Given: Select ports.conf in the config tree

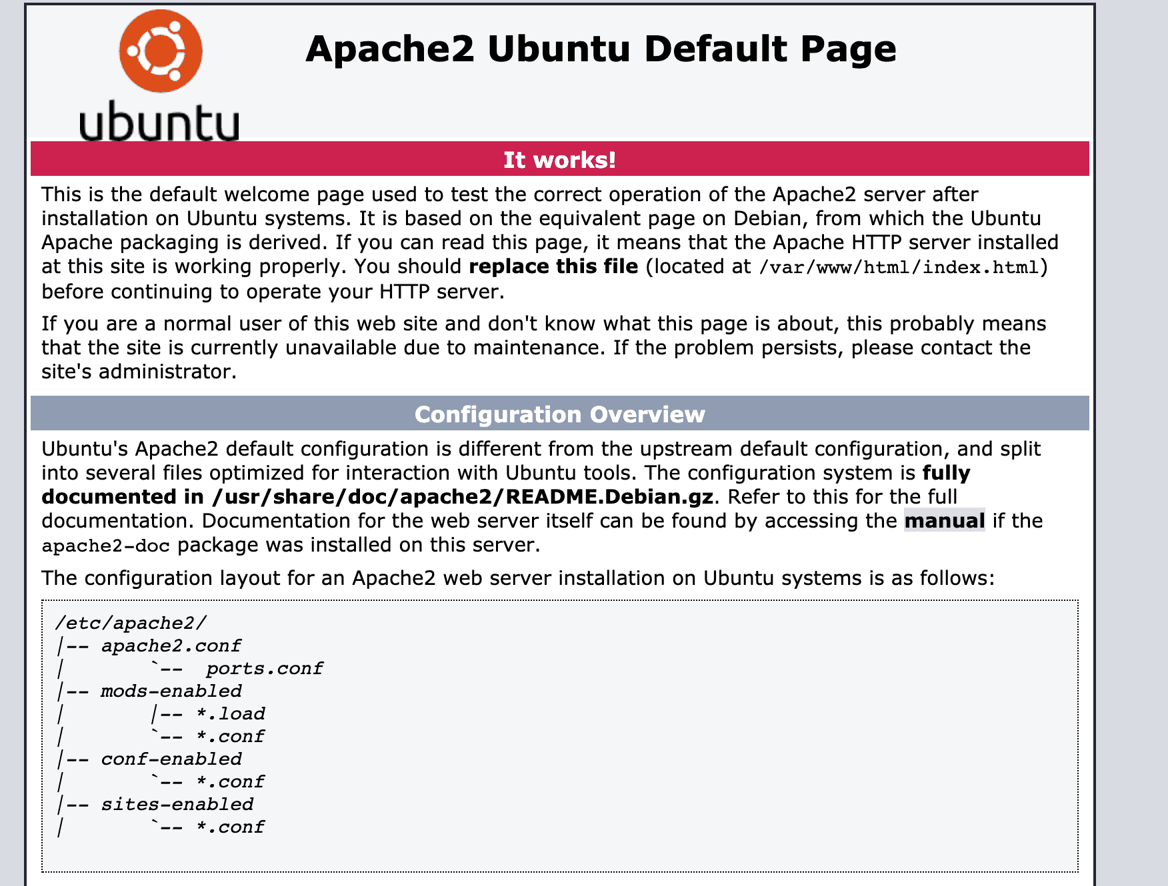Looking at the screenshot, I should tap(264, 668).
